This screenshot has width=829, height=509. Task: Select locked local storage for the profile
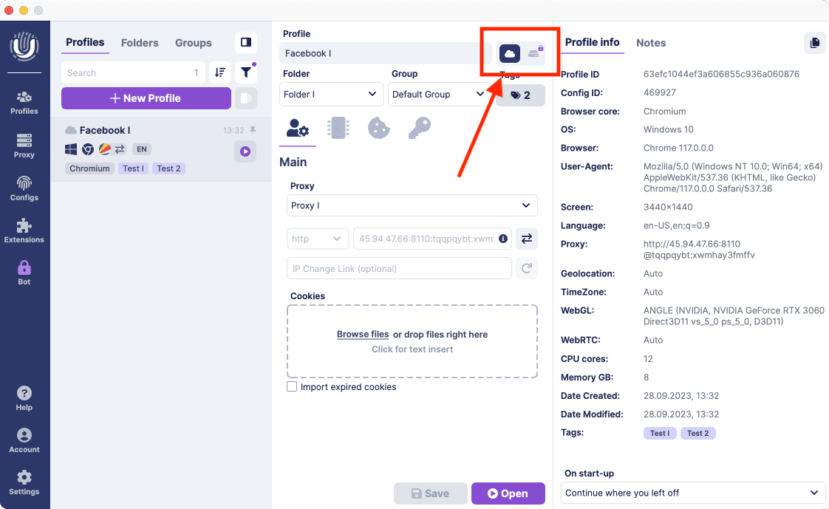tap(535, 52)
